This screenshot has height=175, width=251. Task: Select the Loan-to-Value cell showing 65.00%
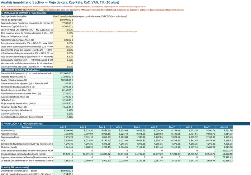click(x=63, y=30)
